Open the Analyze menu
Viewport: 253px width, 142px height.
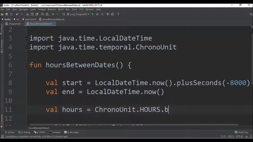point(42,9)
